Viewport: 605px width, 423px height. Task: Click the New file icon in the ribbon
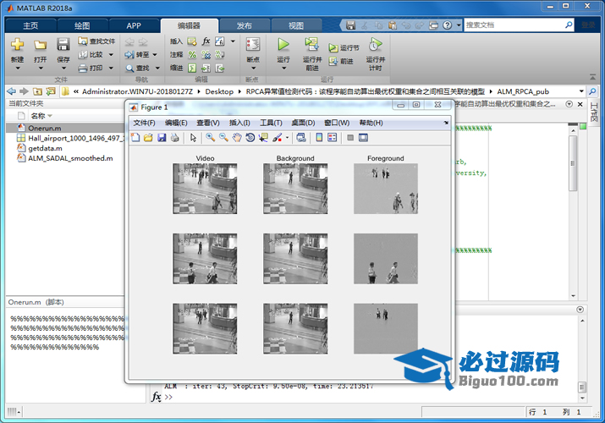[x=17, y=45]
